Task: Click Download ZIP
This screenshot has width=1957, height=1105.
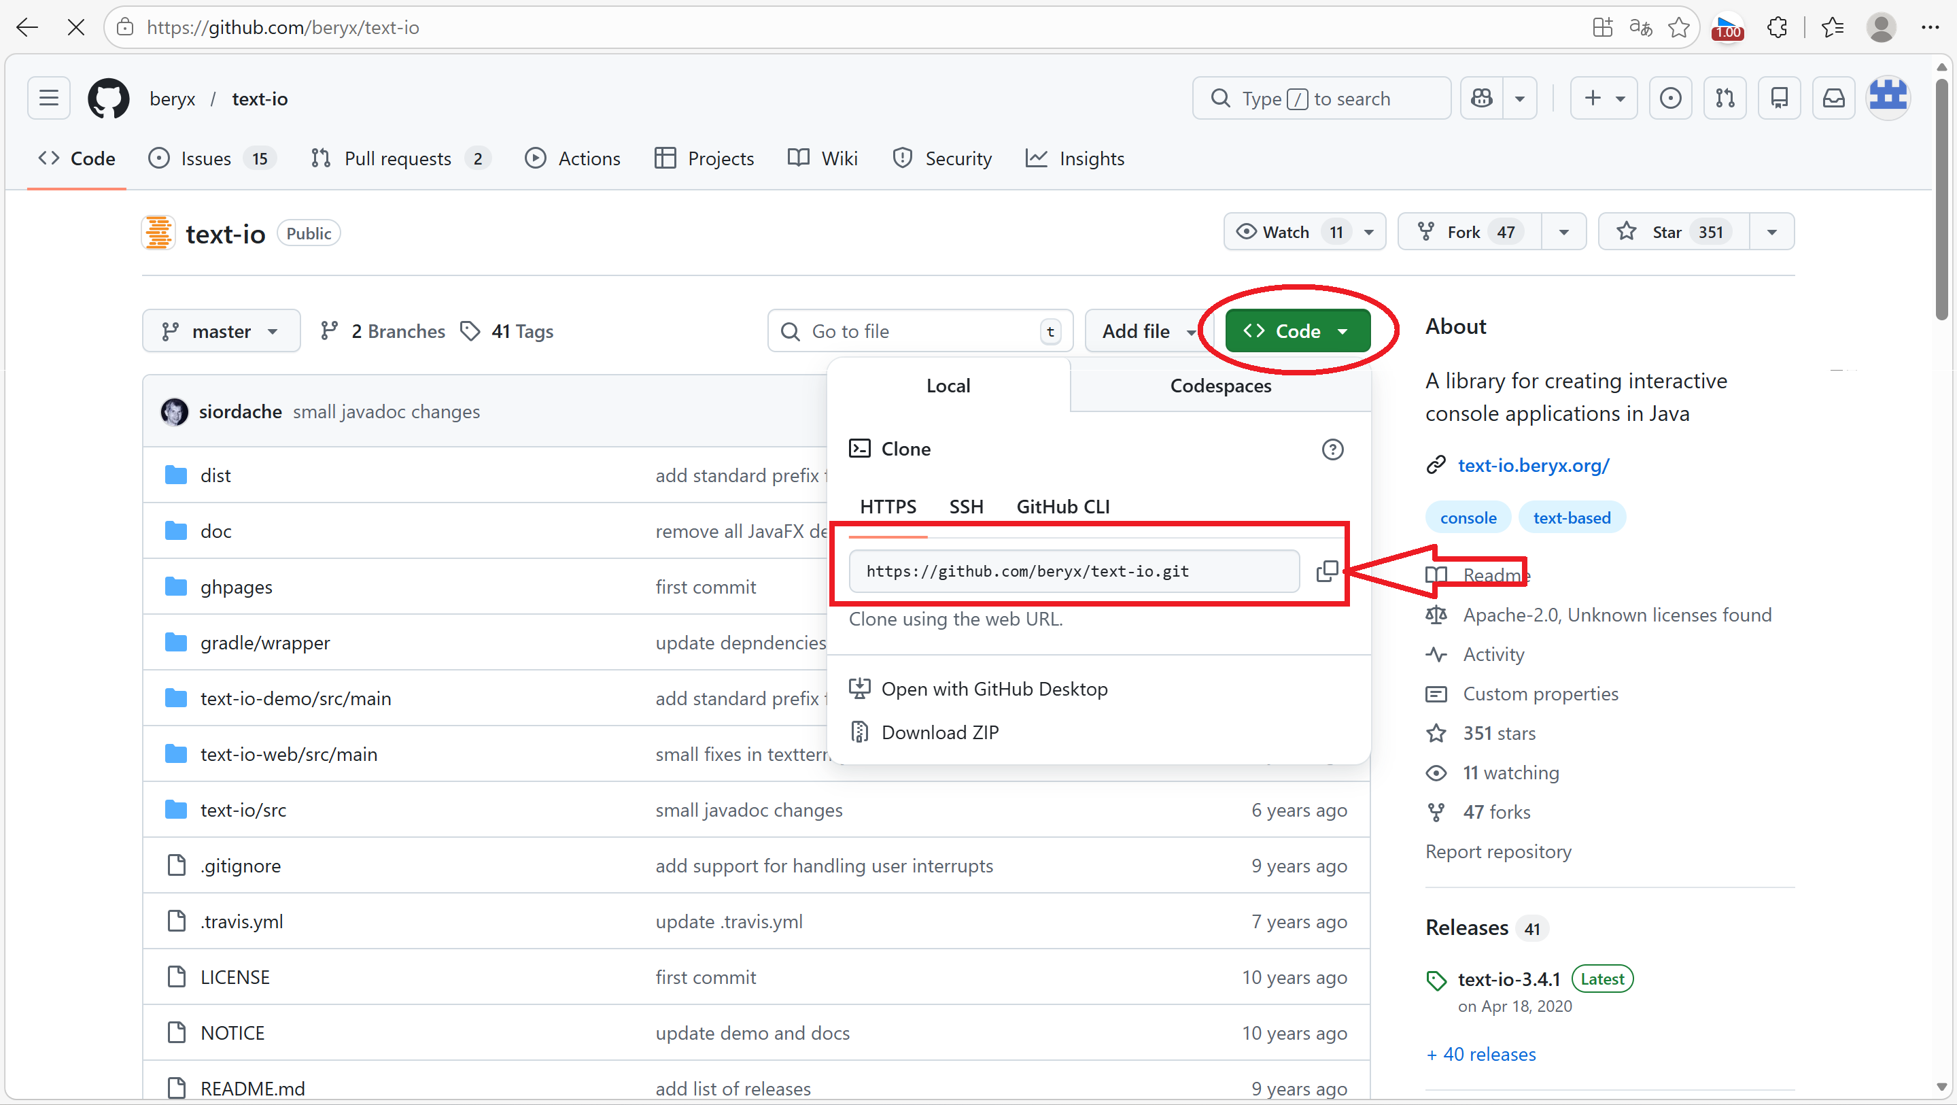Action: [940, 732]
